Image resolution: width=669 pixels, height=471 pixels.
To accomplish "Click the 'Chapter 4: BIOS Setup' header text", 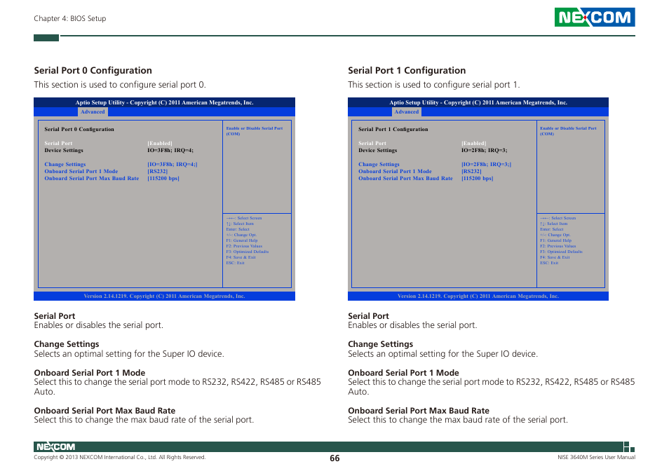I will coord(70,18).
